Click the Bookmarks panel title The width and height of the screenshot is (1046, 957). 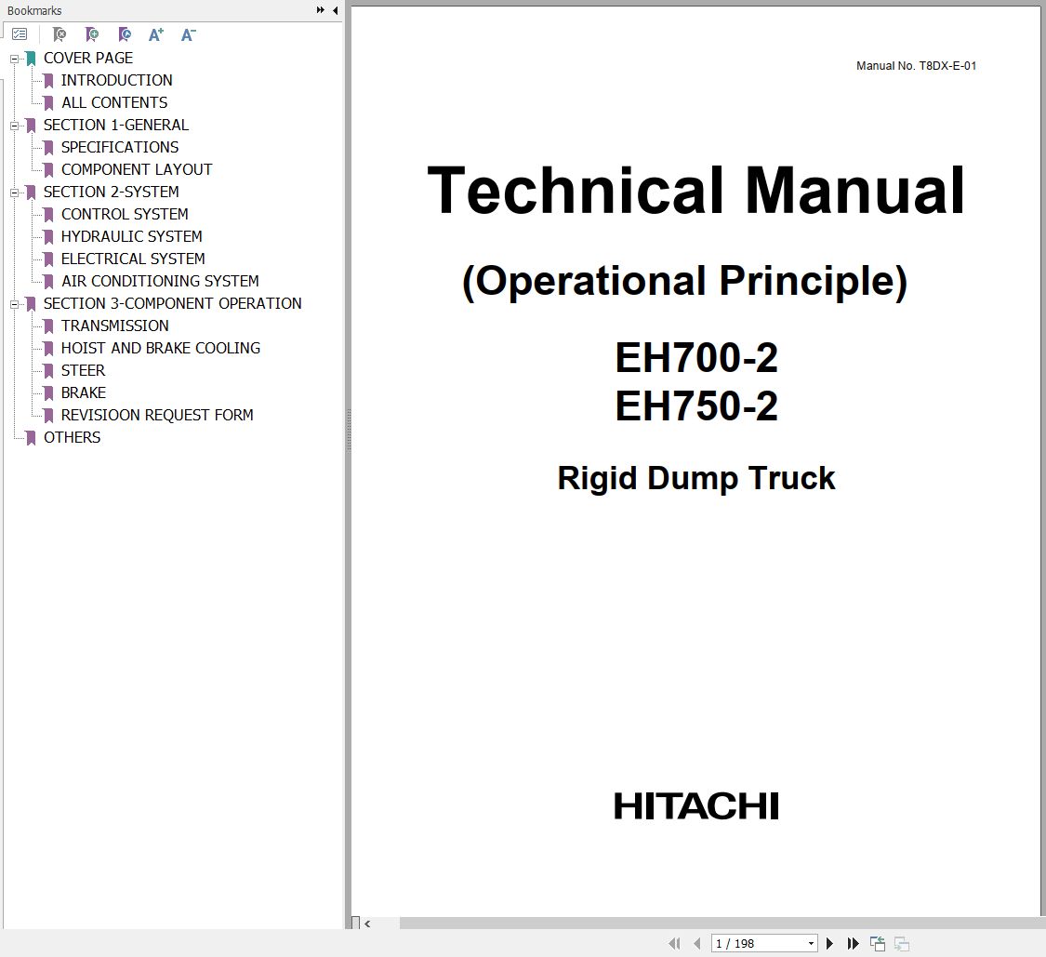pyautogui.click(x=34, y=10)
